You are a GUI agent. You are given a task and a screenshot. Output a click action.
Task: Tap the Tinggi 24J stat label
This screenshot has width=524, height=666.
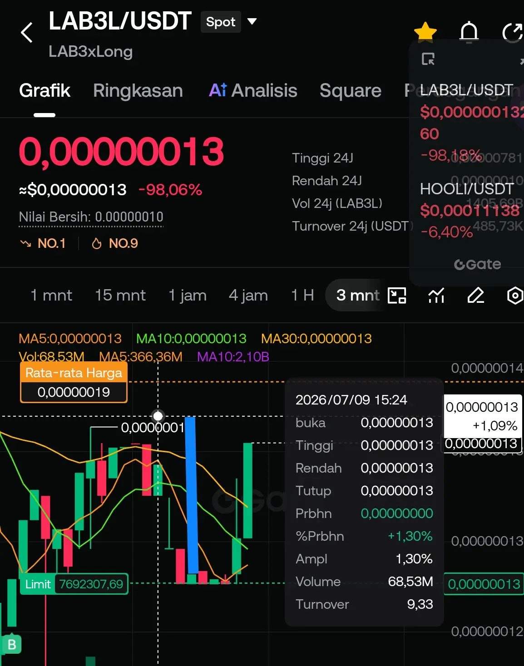pyautogui.click(x=322, y=158)
